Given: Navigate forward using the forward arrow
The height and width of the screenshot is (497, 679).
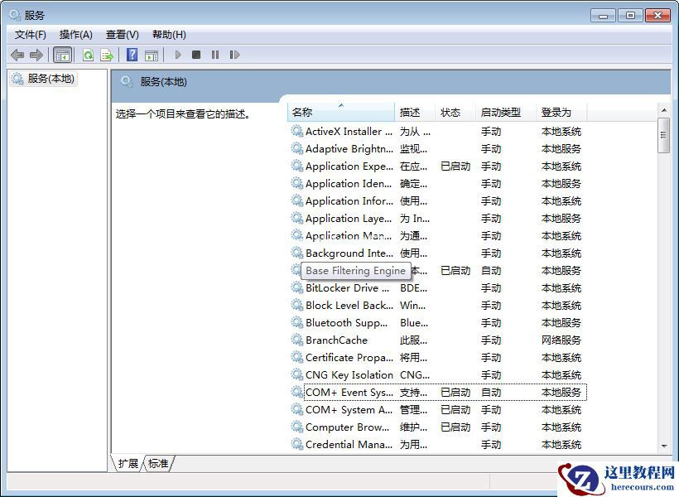Looking at the screenshot, I should click(x=36, y=55).
